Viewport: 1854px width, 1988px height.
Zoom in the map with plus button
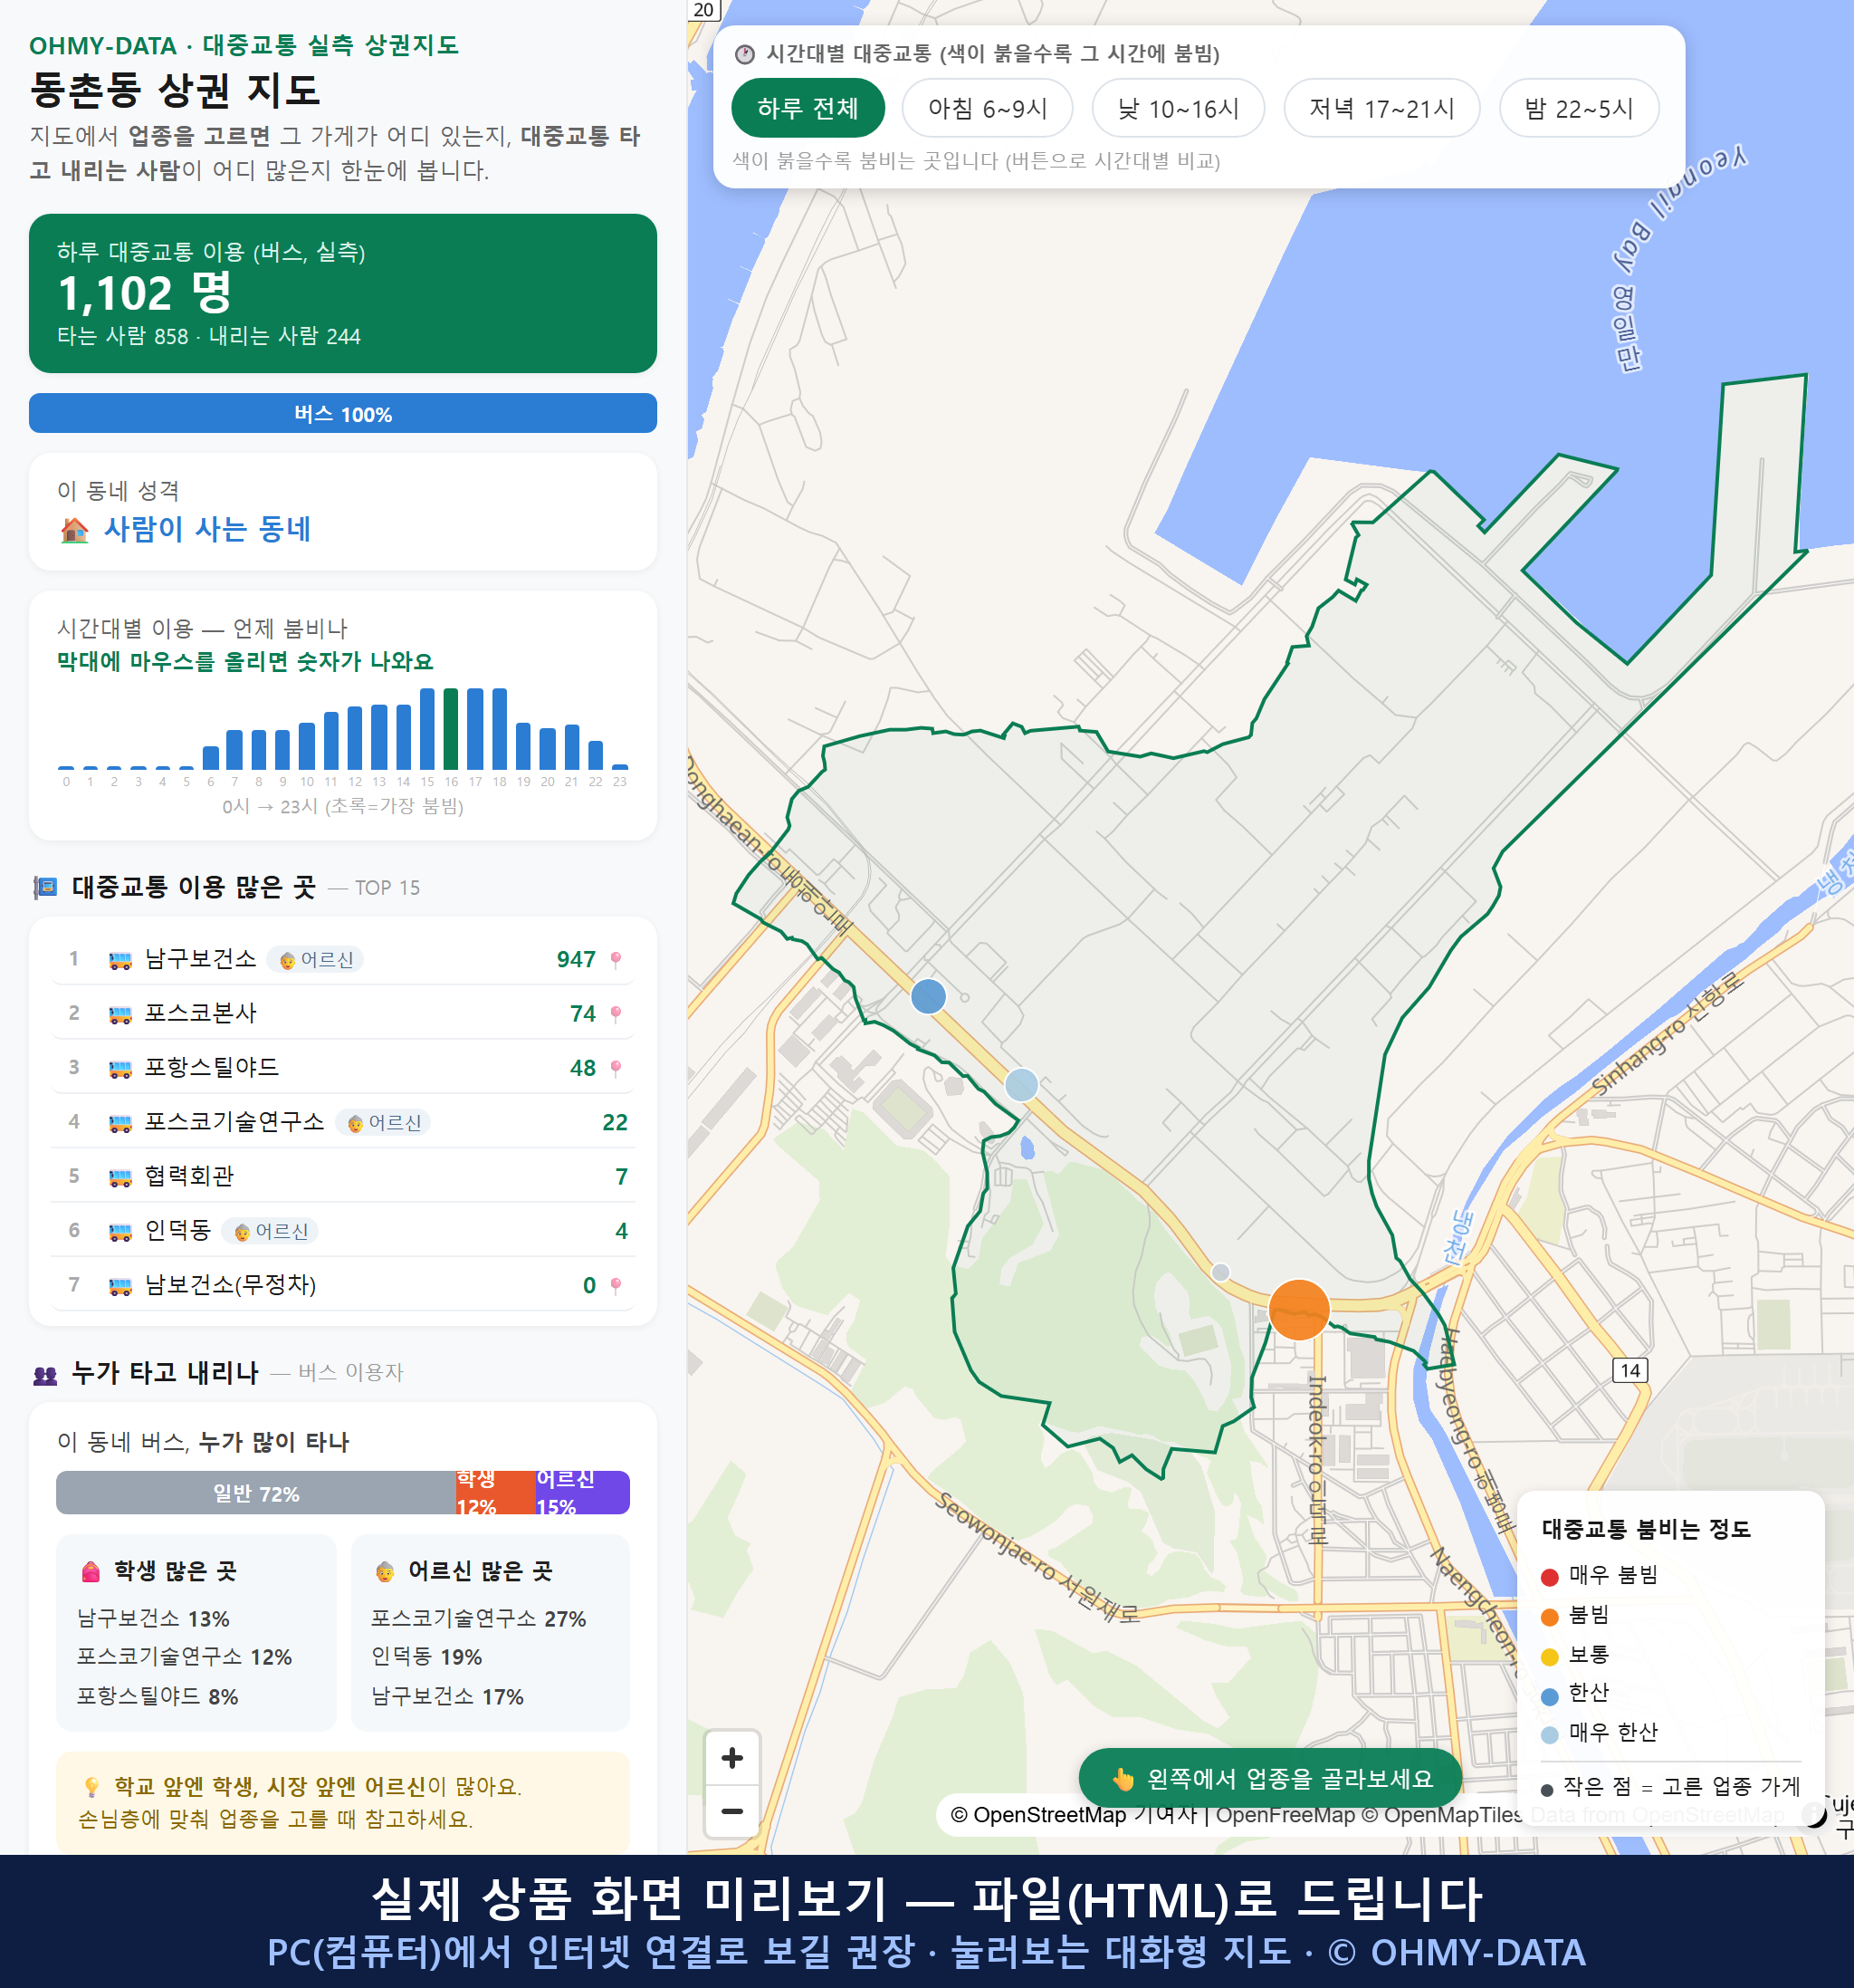tap(731, 1758)
